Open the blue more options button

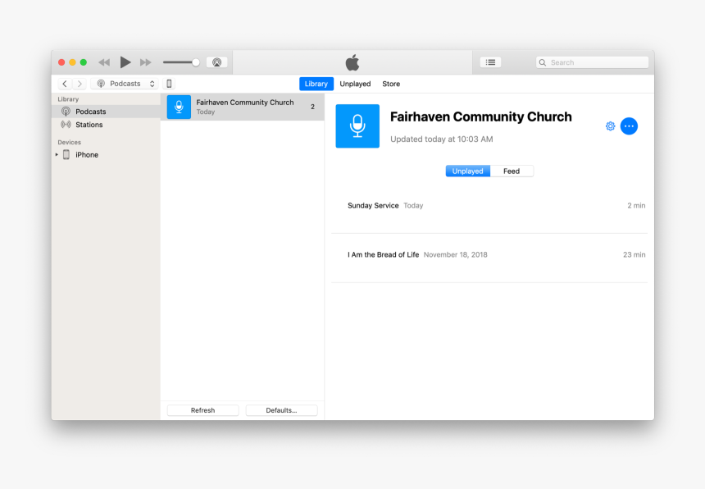(629, 126)
